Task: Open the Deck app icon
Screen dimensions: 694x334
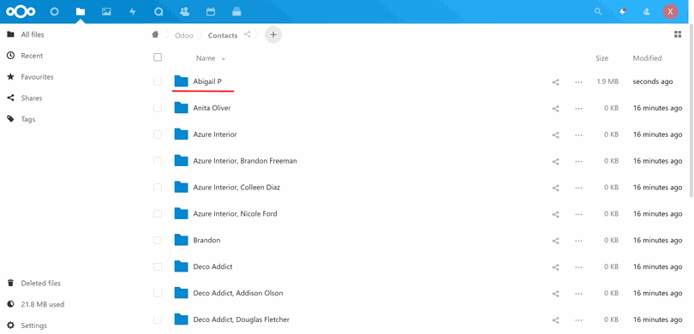Action: pos(236,12)
